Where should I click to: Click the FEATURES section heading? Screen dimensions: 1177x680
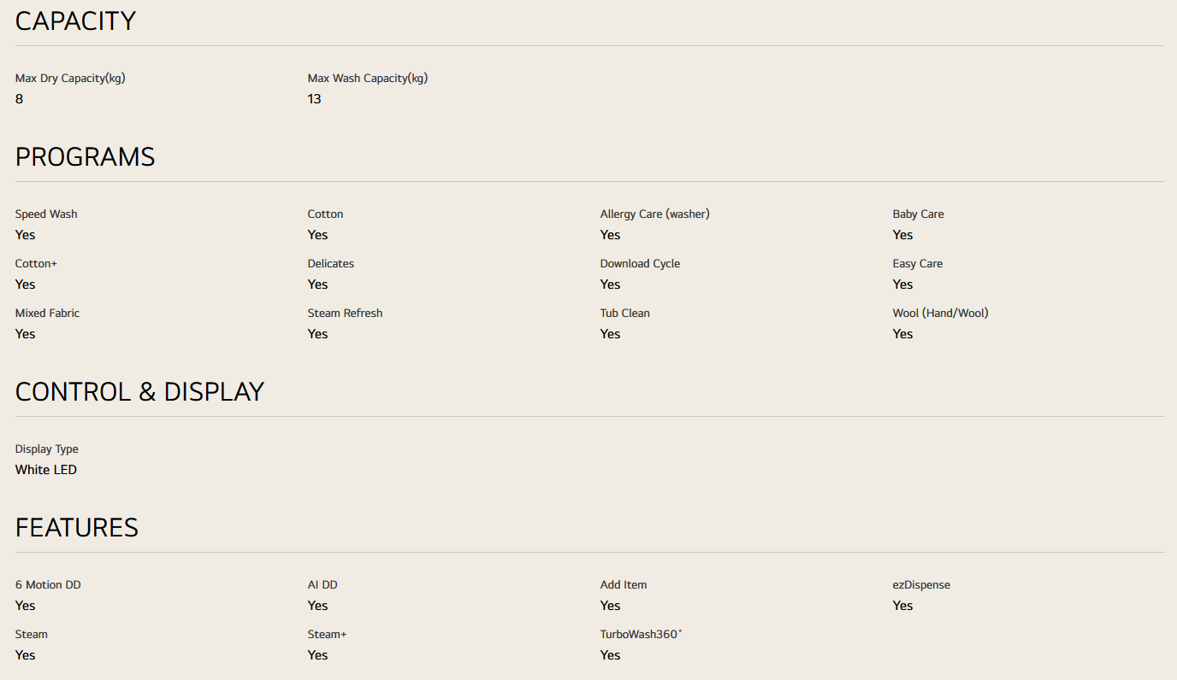[x=76, y=528]
